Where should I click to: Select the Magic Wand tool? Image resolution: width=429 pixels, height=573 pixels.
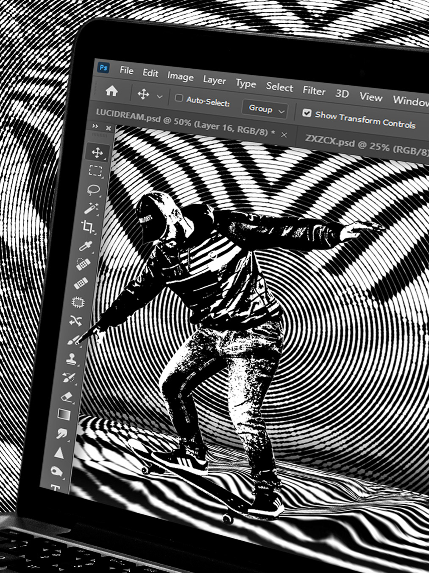pyautogui.click(x=91, y=208)
